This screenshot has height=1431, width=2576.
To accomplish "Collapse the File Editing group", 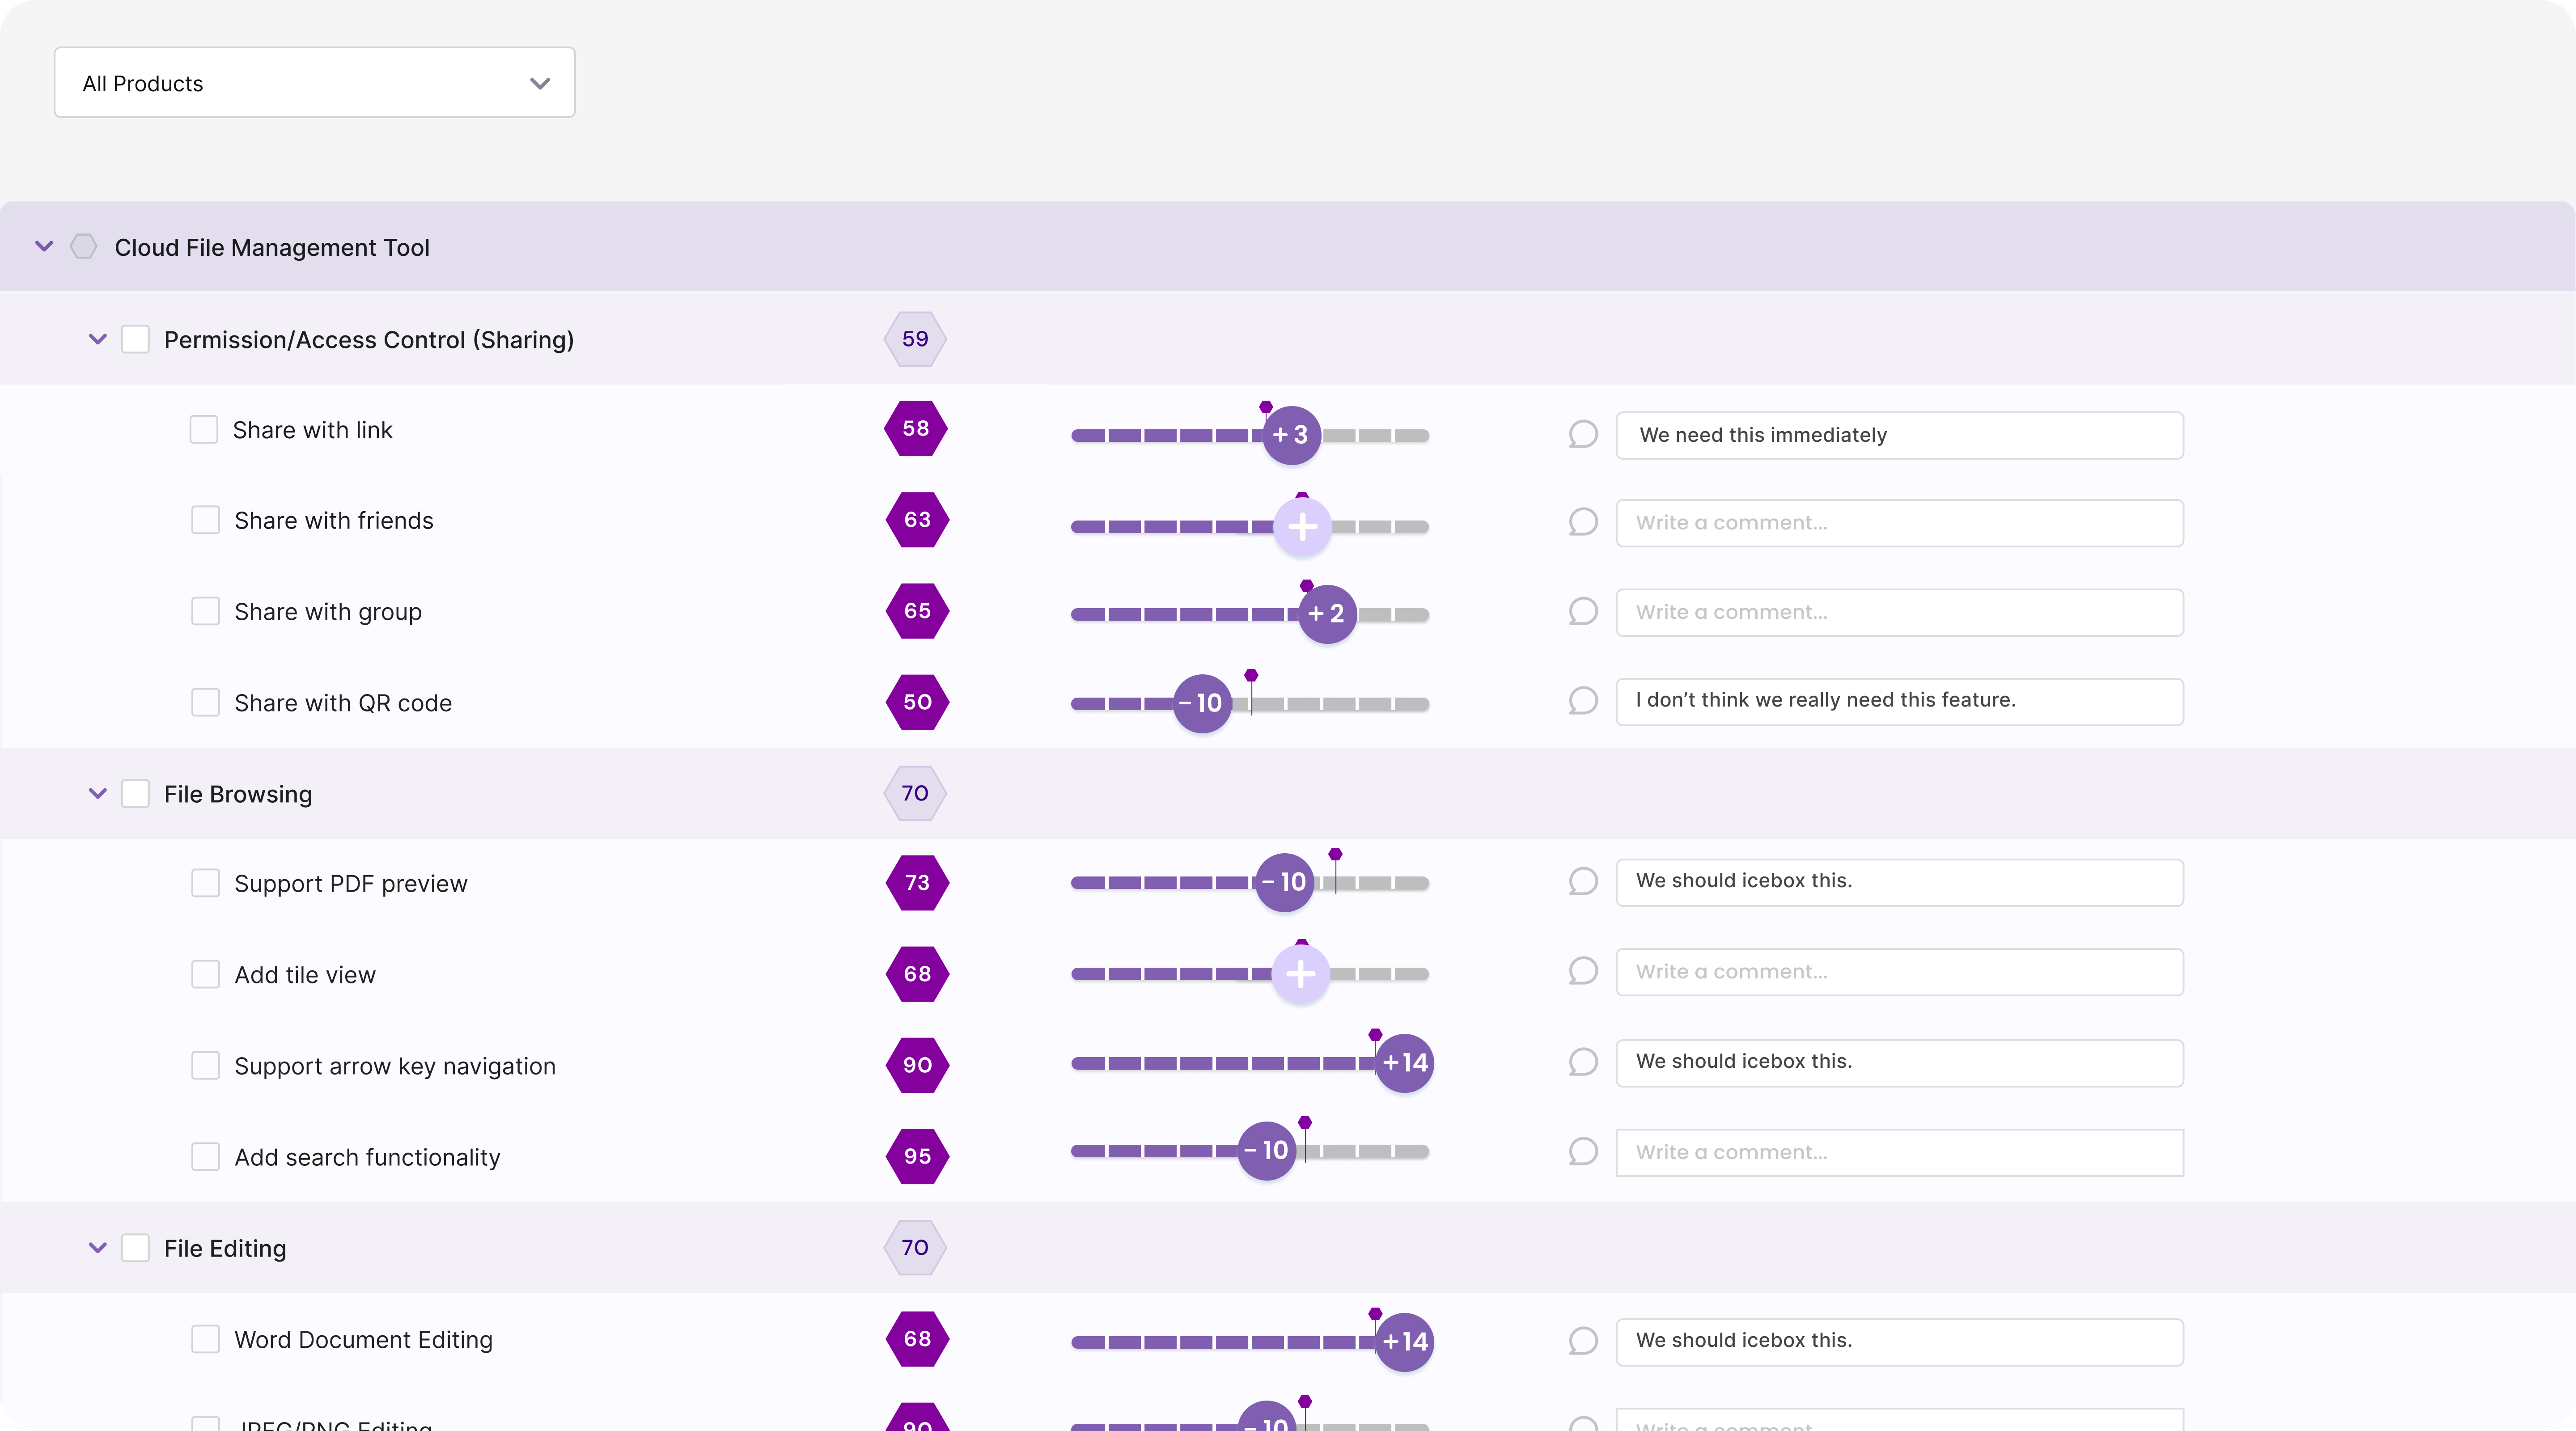I will [x=97, y=1248].
